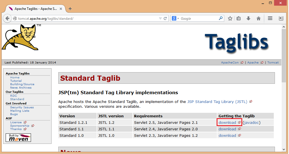289x154 pixels.
Task: Click the Built by Maven badge
Action: tap(18, 138)
